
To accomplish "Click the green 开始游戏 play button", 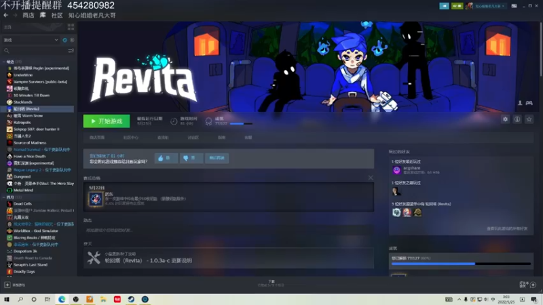I will [107, 121].
